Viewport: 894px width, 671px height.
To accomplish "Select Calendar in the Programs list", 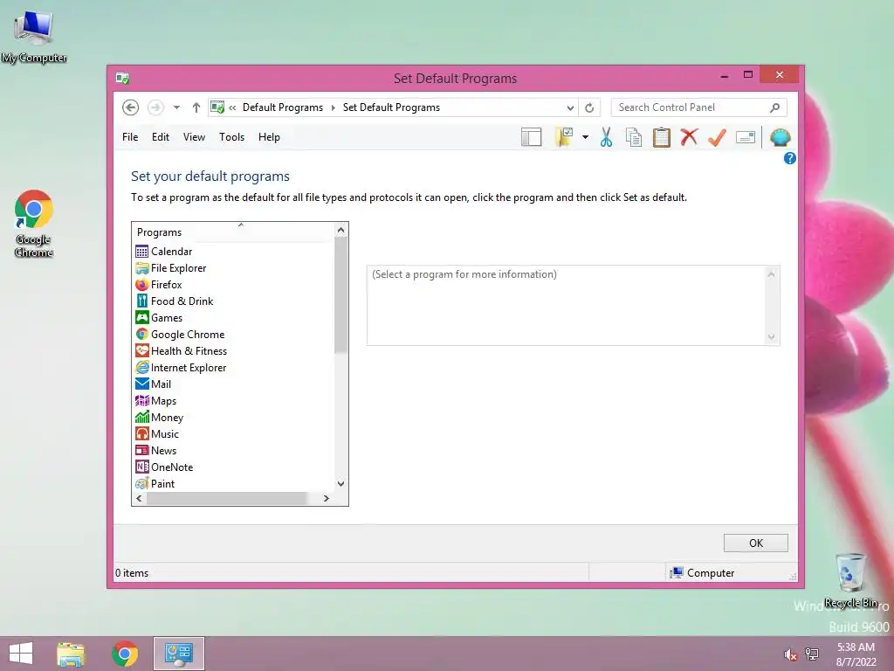I will coord(172,251).
